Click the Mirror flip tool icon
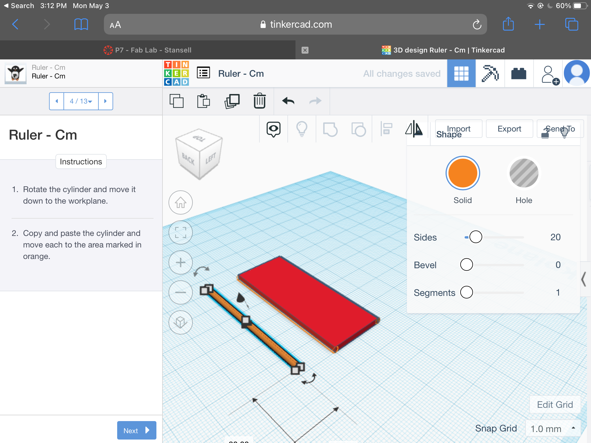The height and width of the screenshot is (443, 591). [414, 129]
